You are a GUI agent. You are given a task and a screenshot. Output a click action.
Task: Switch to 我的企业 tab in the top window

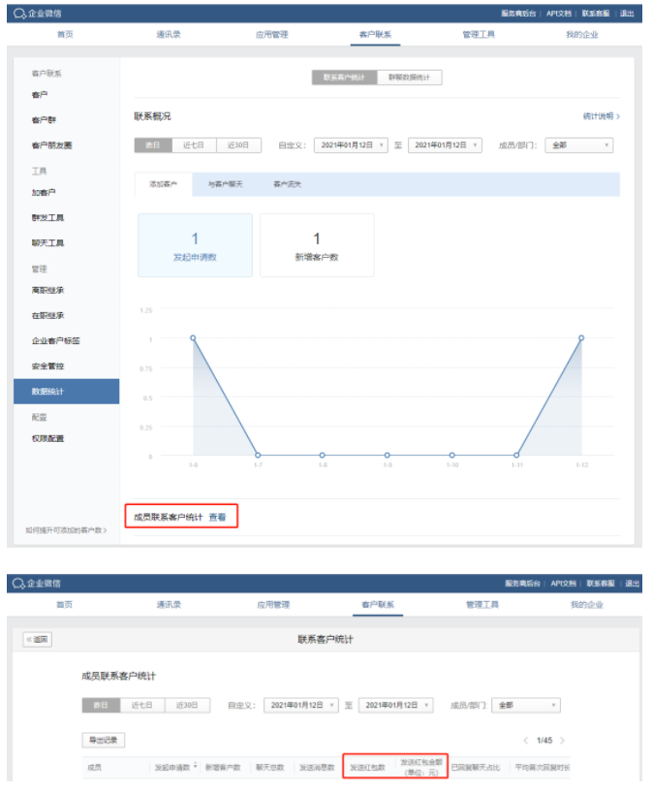[582, 35]
